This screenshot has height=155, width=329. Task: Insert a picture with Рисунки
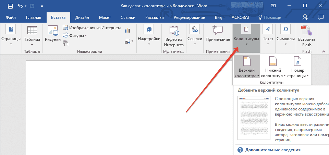53,34
